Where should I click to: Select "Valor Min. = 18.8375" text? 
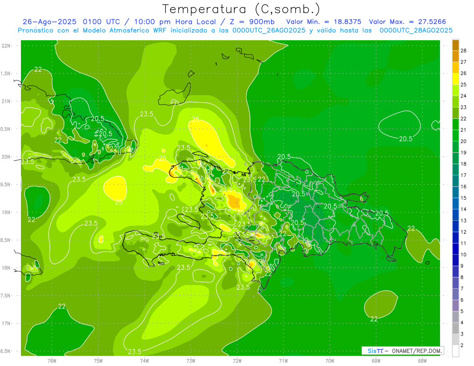[324, 22]
